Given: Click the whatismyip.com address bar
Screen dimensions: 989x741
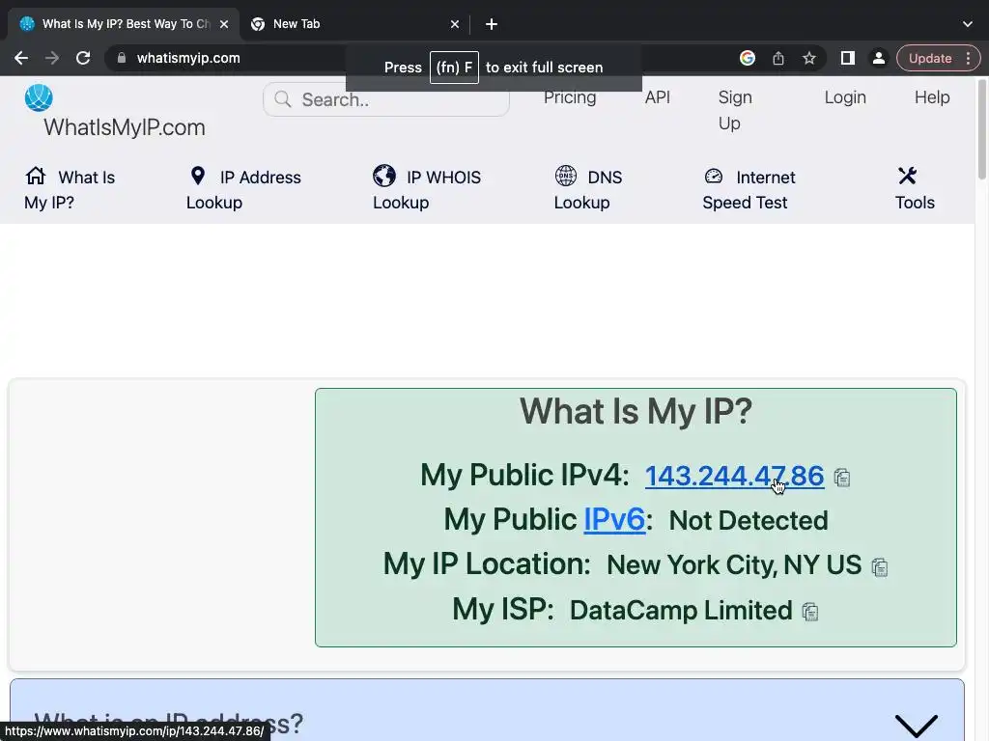Looking at the screenshot, I should pos(188,58).
